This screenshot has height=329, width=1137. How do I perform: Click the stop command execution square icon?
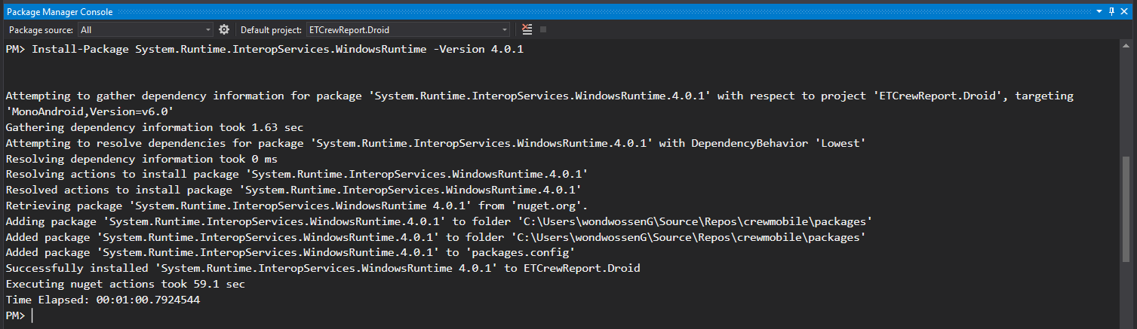(x=543, y=29)
